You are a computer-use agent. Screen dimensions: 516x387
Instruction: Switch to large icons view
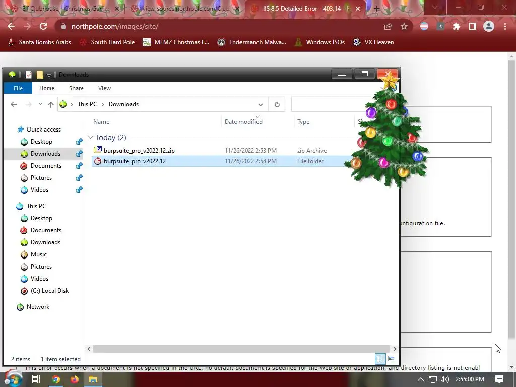[x=392, y=359]
